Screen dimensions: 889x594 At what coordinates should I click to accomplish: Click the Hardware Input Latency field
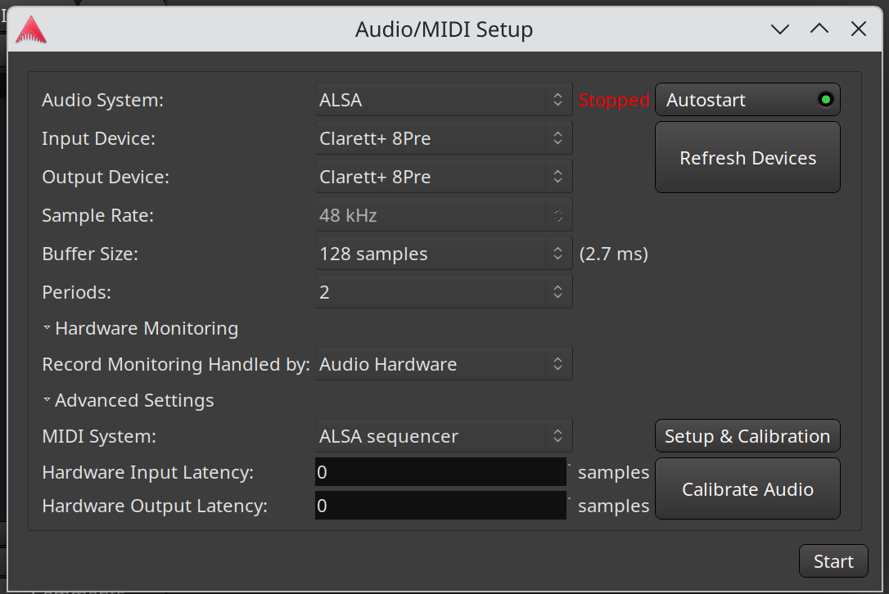tap(440, 472)
